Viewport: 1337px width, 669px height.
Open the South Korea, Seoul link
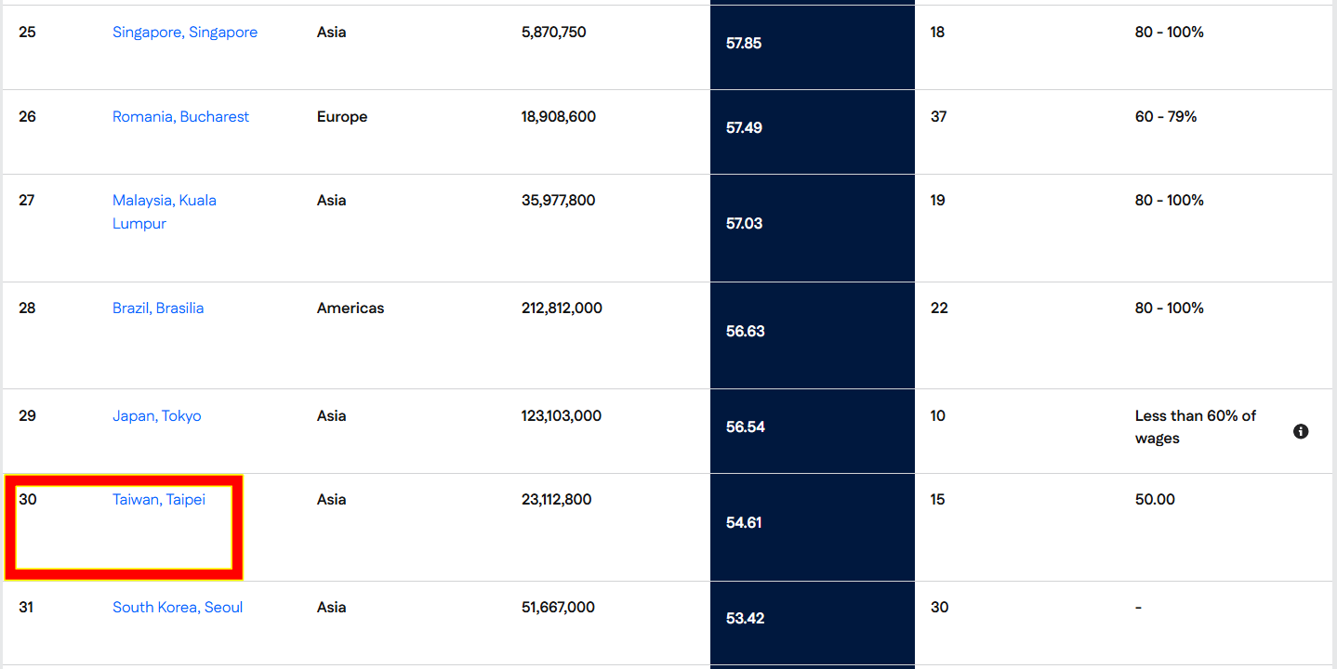(x=178, y=608)
